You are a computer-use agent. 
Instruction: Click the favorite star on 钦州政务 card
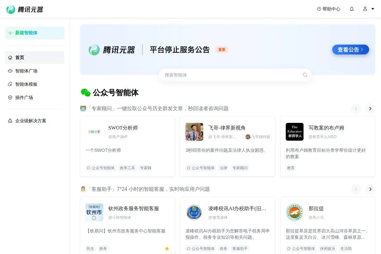coord(167,249)
